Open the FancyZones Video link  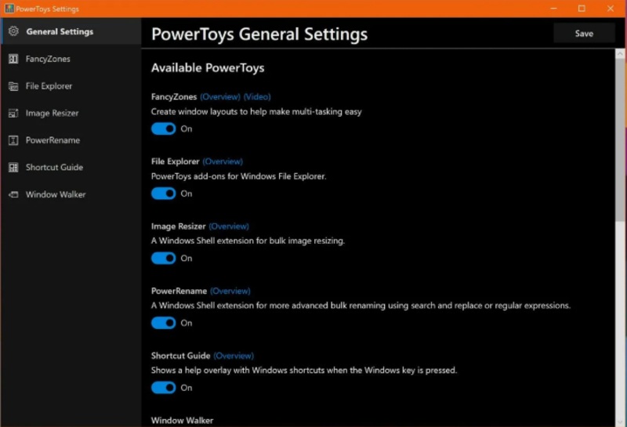tap(256, 97)
